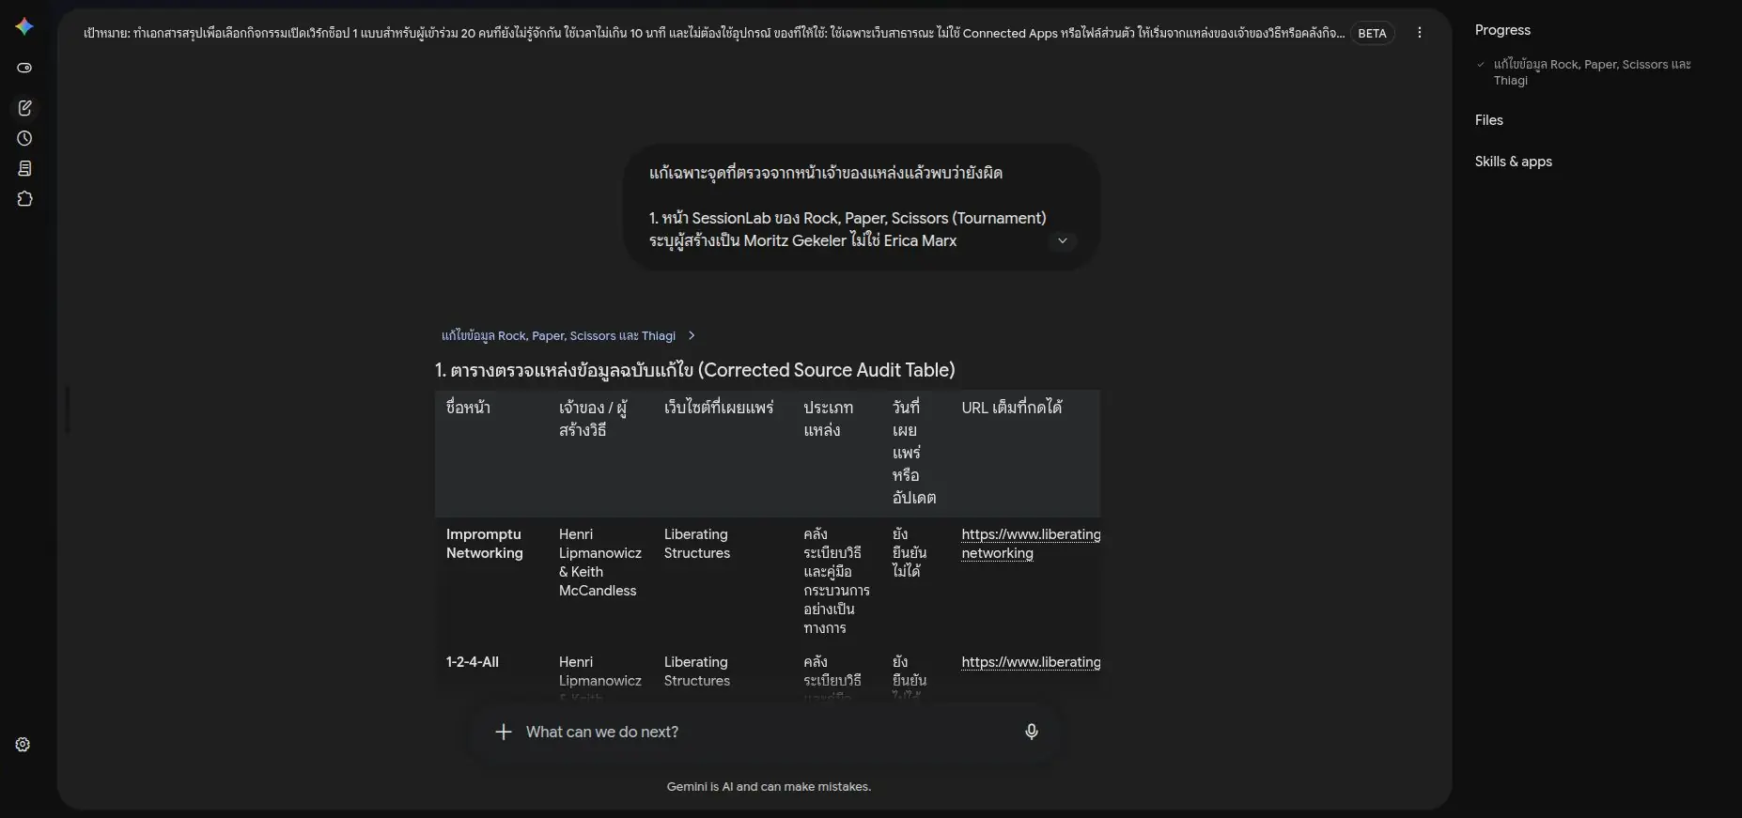Toggle the switch icon in left sidebar

coord(24,68)
